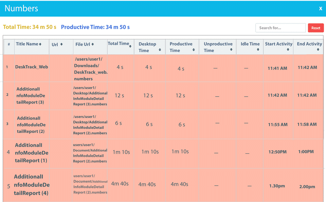Sort by Start Activity column arrows
This screenshot has width=326, height=202.
pyautogui.click(x=288, y=50)
